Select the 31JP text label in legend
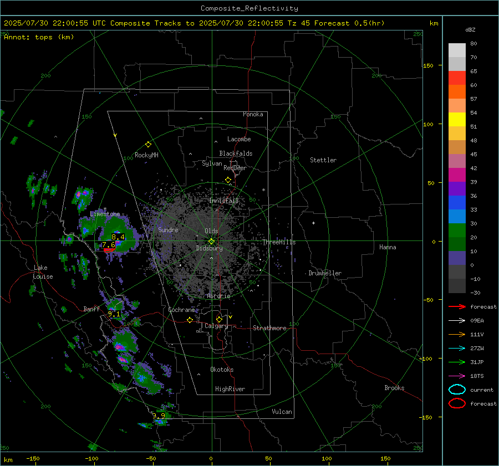 477,362
